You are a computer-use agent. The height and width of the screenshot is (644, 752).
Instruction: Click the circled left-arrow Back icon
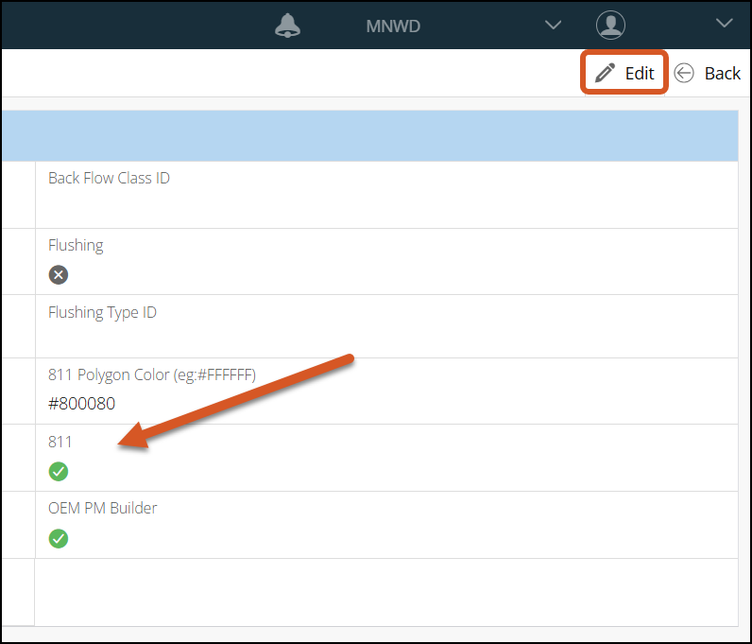pos(684,74)
